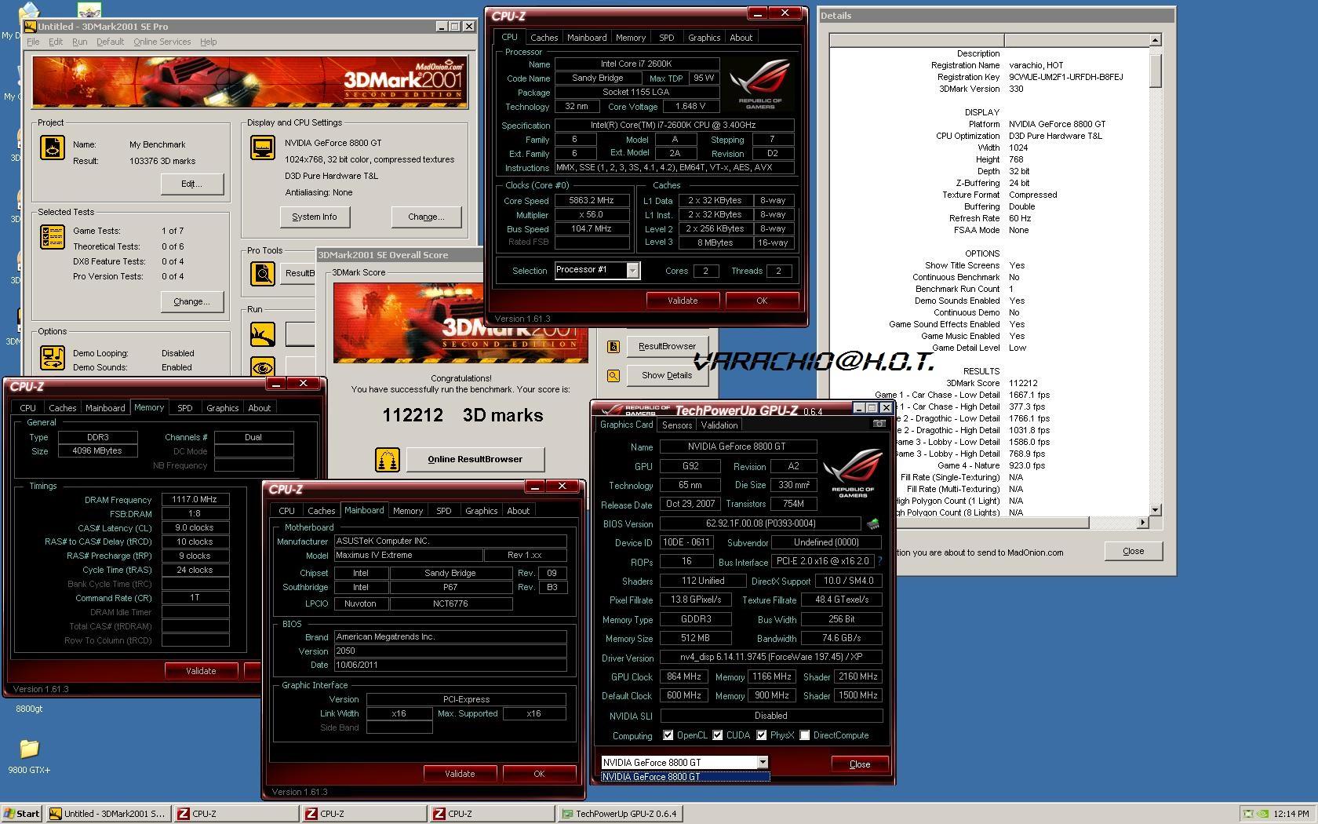Open the File menu in 3DMark2001
Image resolution: width=1318 pixels, height=824 pixels.
(x=33, y=42)
